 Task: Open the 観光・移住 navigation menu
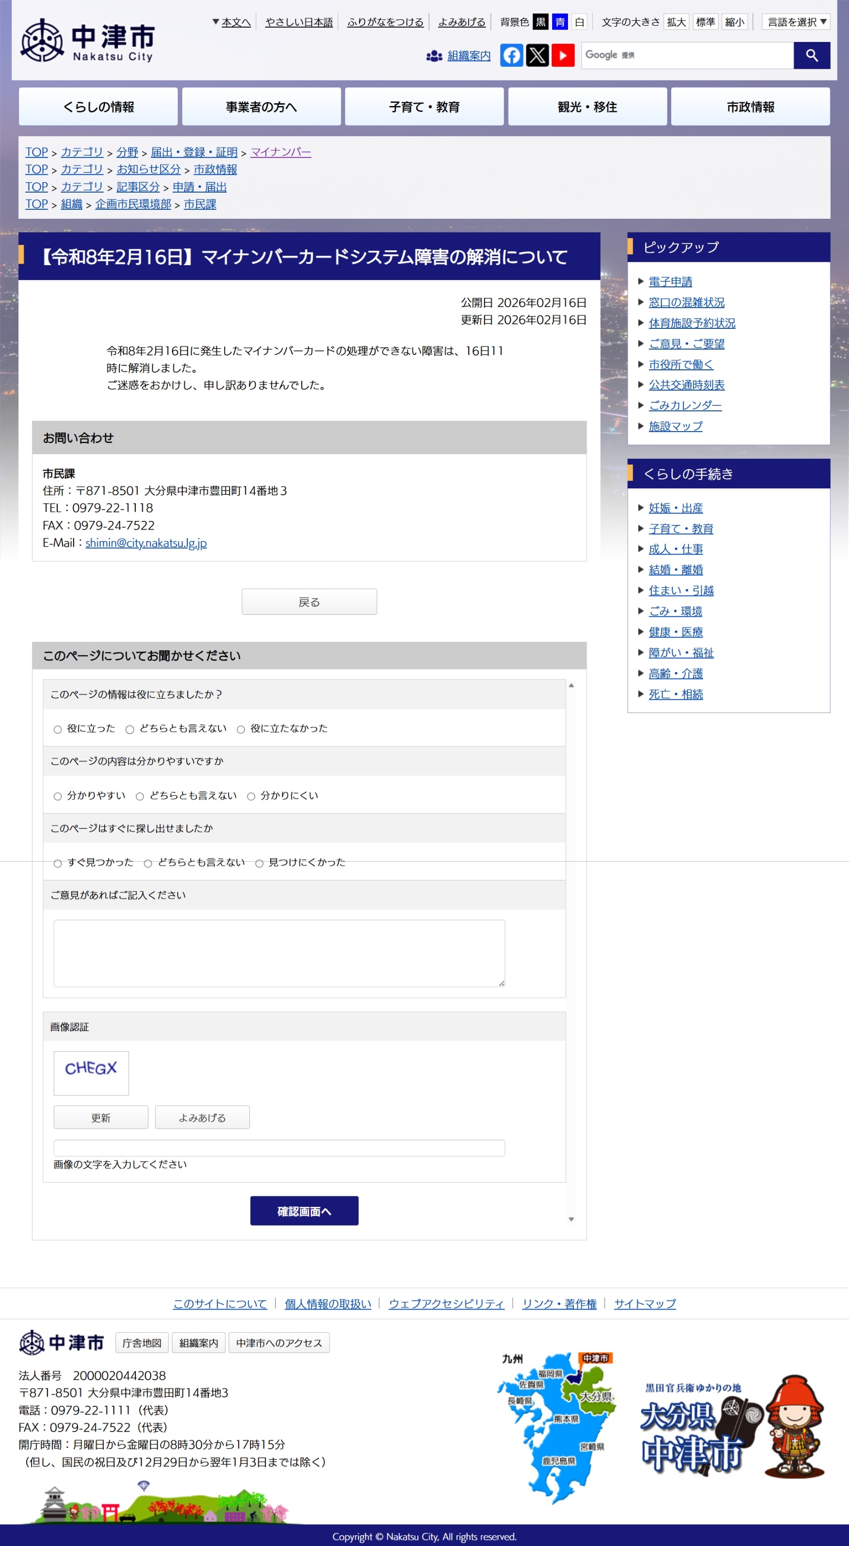[587, 107]
